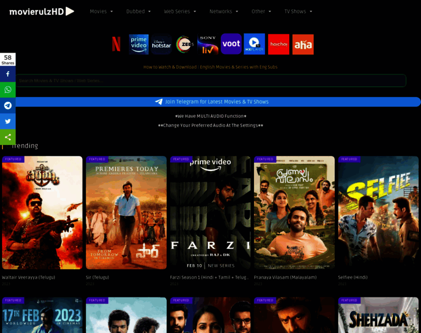This screenshot has width=421, height=333.
Task: Expand the Networks menu
Action: point(224,11)
